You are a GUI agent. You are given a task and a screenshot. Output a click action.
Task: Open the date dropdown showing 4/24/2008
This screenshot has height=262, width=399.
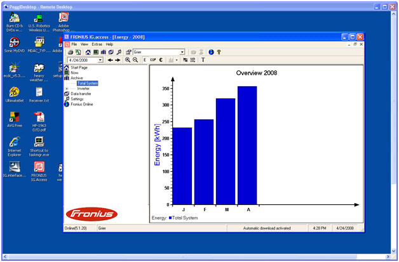[x=102, y=60]
